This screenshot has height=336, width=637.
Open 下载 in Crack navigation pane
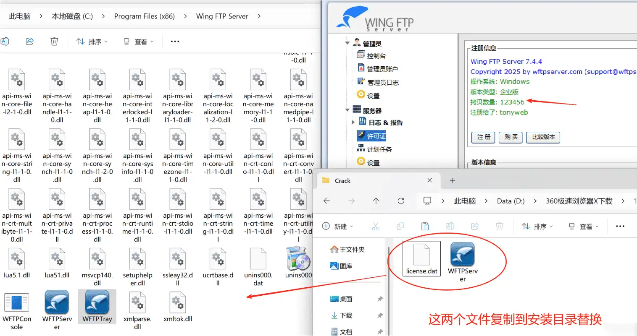342,315
